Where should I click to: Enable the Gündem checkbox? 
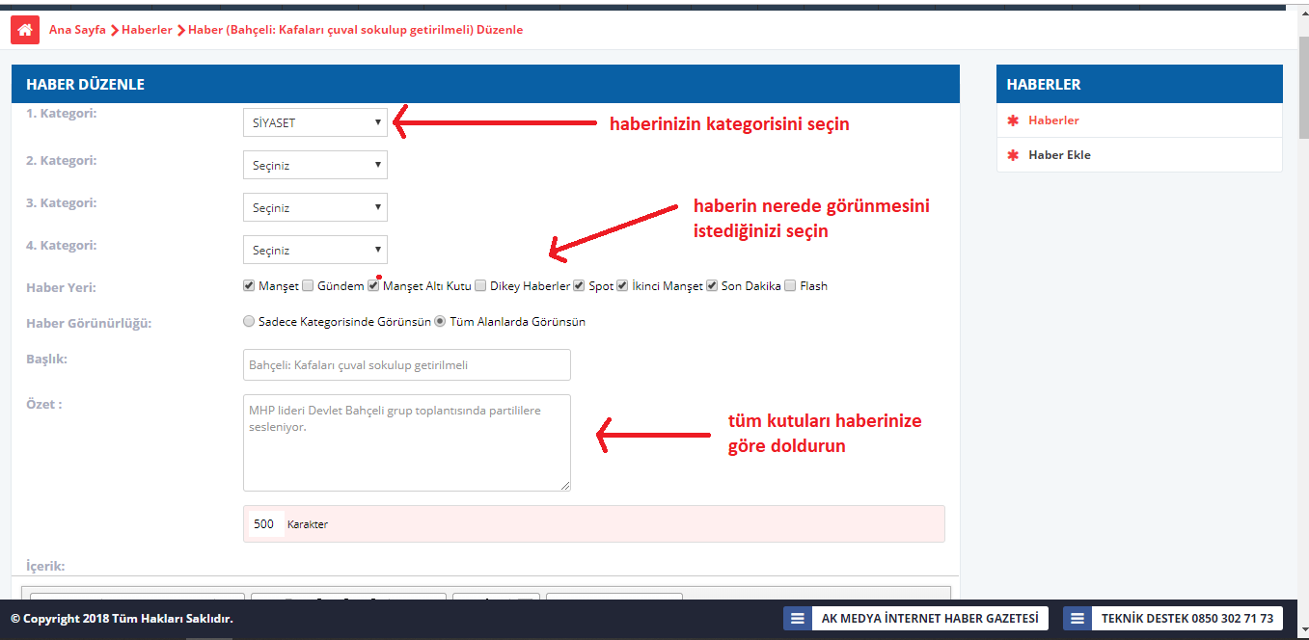309,286
